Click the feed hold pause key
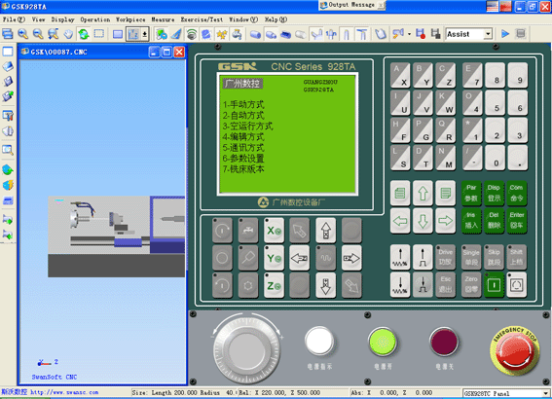 coord(517,284)
